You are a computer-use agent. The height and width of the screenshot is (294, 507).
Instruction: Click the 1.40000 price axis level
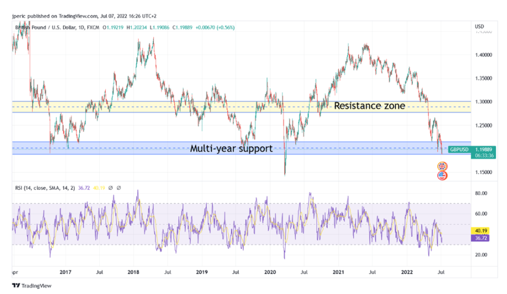tap(484, 55)
